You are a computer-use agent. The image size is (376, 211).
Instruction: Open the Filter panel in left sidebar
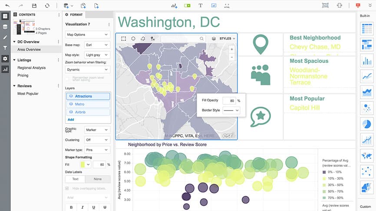5,48
